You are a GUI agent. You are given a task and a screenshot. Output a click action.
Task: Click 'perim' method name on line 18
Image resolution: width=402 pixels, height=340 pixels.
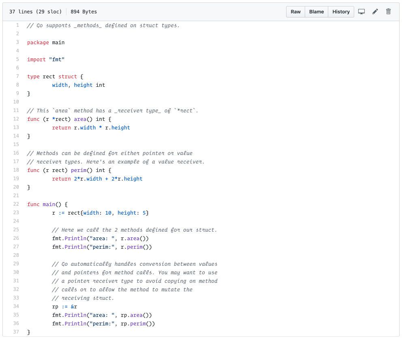pyautogui.click(x=79, y=170)
